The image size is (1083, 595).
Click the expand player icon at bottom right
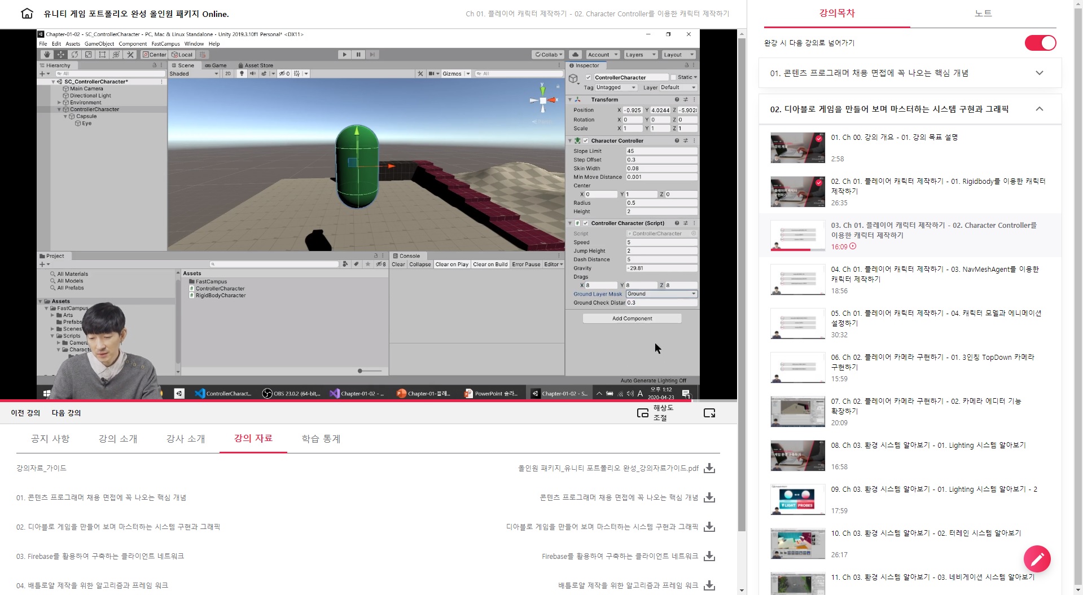[x=709, y=413]
